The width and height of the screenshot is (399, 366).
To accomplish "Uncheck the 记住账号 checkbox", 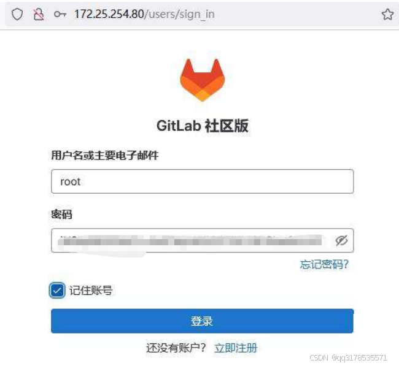I will click(57, 290).
